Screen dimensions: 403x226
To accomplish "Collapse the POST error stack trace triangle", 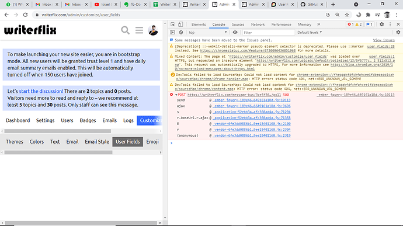I will tap(176, 95).
